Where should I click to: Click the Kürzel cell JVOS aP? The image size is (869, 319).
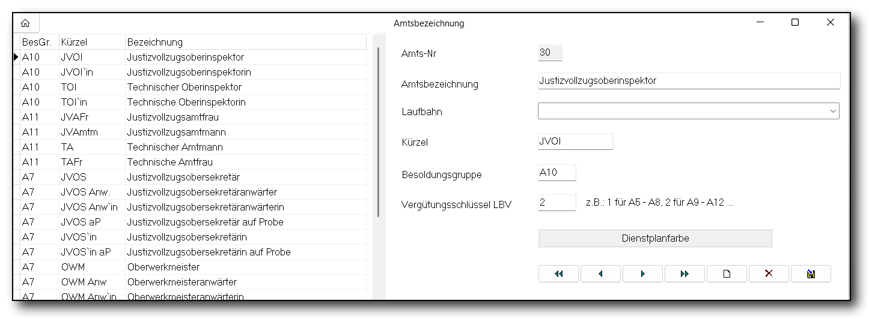(91, 222)
